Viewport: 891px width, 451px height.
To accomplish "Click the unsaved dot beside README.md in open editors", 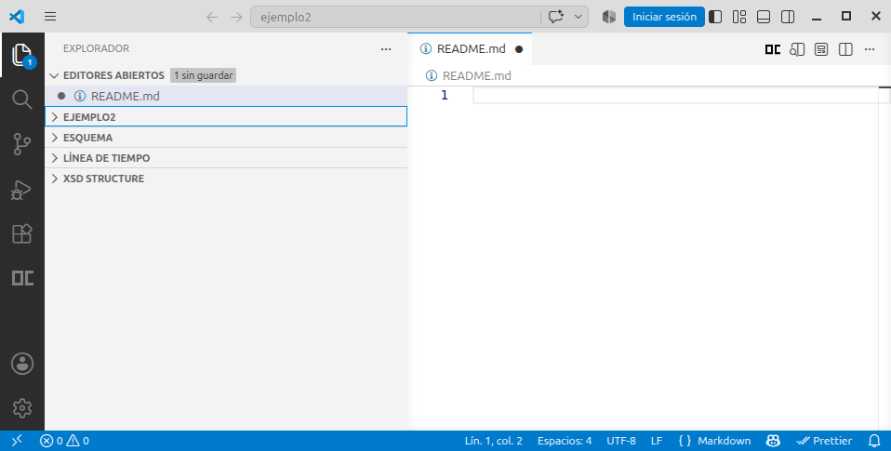I will coord(61,96).
